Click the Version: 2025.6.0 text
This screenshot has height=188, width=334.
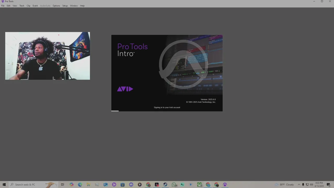pyautogui.click(x=208, y=99)
